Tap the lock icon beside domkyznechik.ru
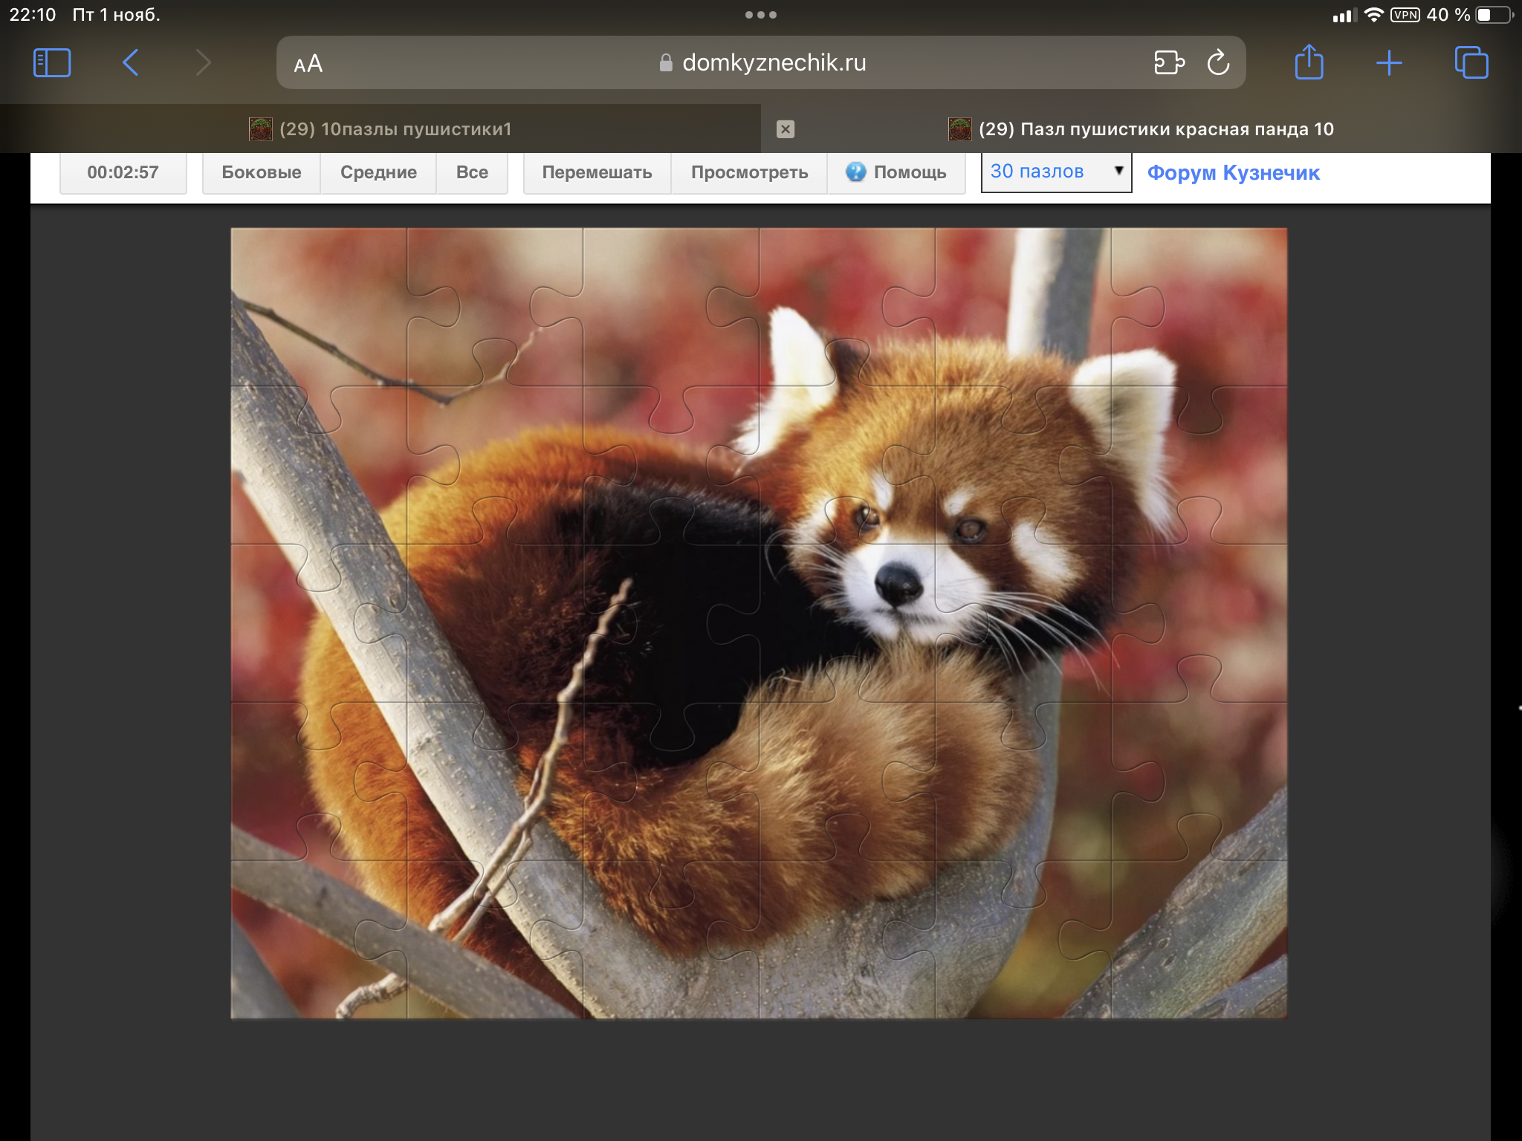The height and width of the screenshot is (1141, 1522). pyautogui.click(x=666, y=63)
